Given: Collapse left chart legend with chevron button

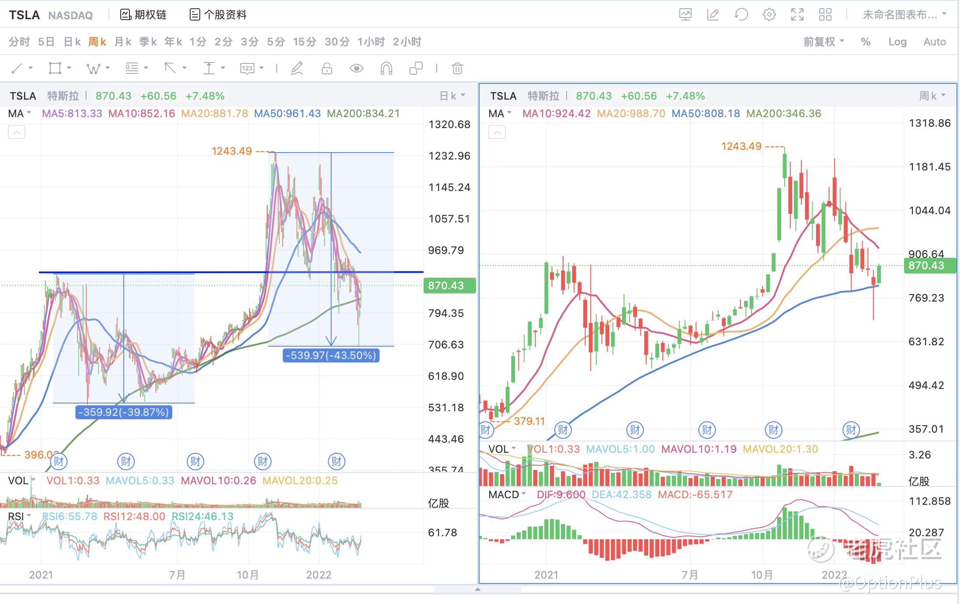Looking at the screenshot, I should coord(17,132).
